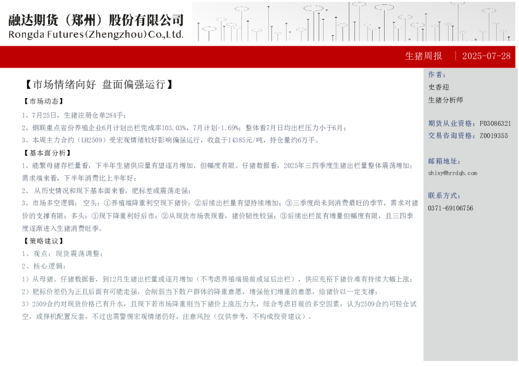The width and height of the screenshot is (519, 367).
Task: Select the author name 史香迎
Action: click(439, 87)
